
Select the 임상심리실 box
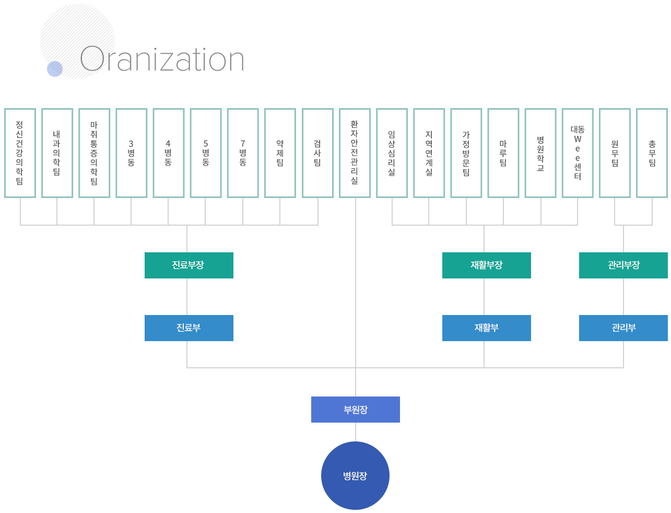pyautogui.click(x=392, y=153)
